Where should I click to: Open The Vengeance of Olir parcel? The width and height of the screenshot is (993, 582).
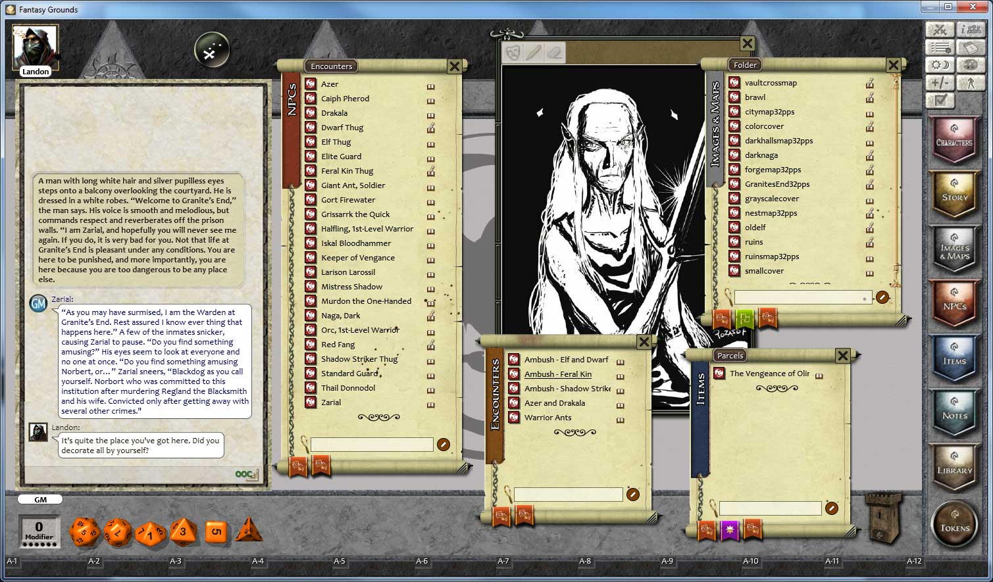pyautogui.click(x=770, y=373)
